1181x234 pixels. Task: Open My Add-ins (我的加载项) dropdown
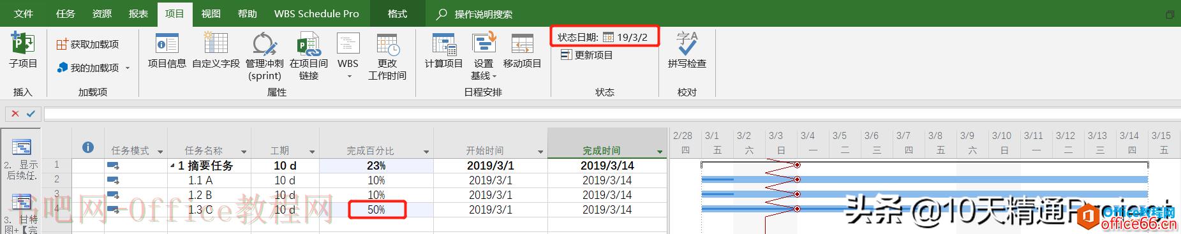[x=93, y=68]
